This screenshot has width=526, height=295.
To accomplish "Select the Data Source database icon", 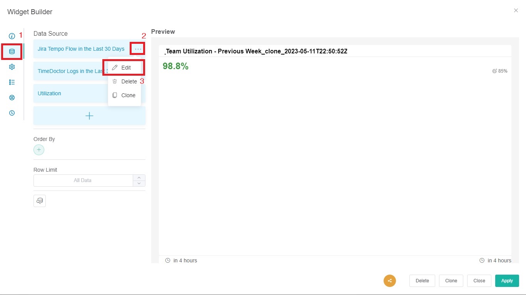I will coord(12,51).
